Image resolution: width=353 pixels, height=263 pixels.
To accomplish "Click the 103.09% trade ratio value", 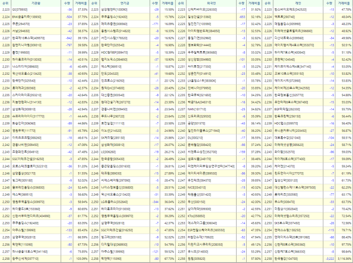I will (81, 259).
